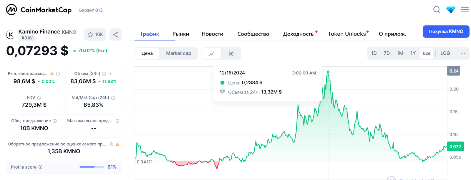The height and width of the screenshot is (180, 471).
Task: Click the 1,35B KMNO circulating supply value
Action: click(x=64, y=151)
